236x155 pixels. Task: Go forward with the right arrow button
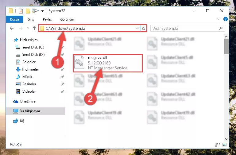tap(21, 28)
